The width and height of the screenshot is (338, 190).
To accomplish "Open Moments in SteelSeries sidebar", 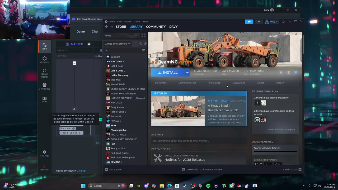I will tap(44, 60).
